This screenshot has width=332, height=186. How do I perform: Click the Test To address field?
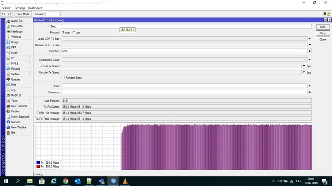pyautogui.click(x=186, y=26)
